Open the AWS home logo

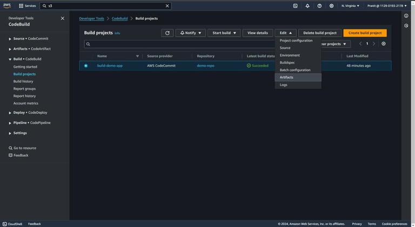pyautogui.click(x=7, y=5)
